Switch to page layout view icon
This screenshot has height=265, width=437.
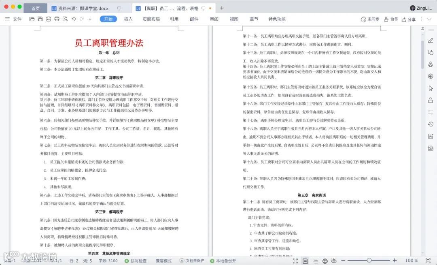[305, 261]
